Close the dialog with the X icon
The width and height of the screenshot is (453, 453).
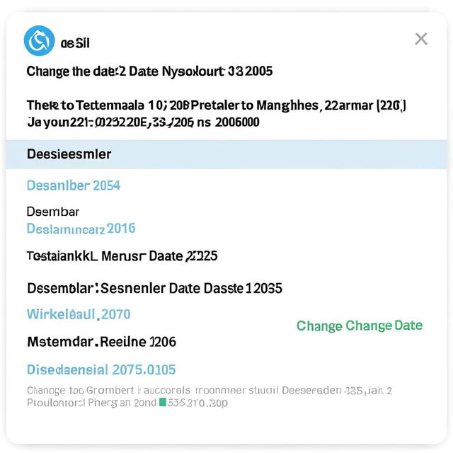pos(421,39)
